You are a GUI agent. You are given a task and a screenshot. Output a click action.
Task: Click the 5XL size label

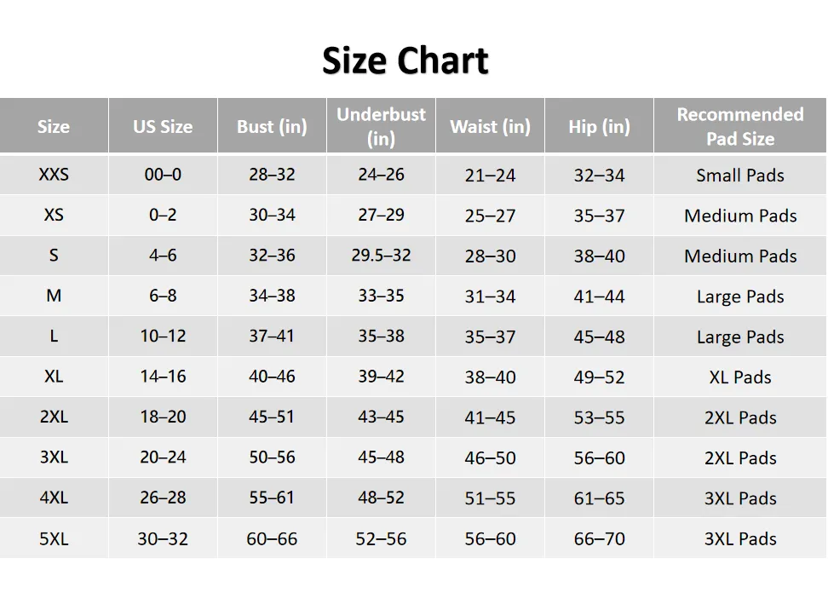pos(54,538)
